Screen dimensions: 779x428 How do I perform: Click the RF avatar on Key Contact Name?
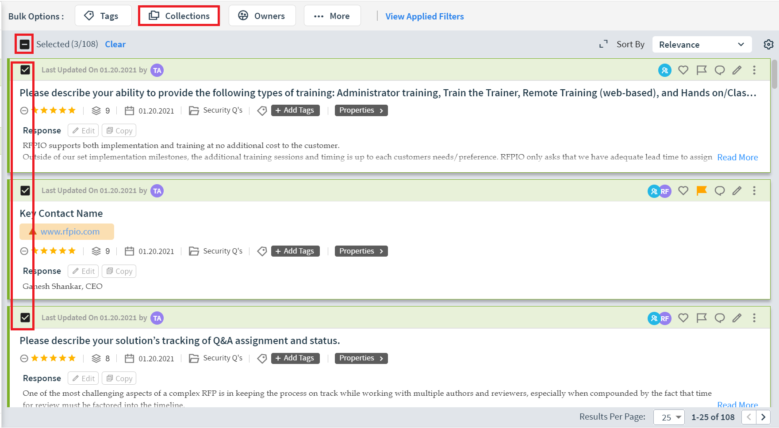[665, 191]
